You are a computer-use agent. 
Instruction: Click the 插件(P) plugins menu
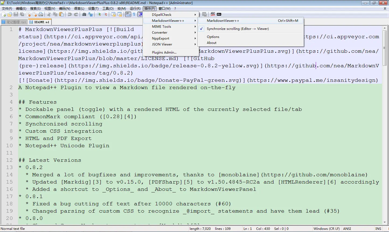pos(150,9)
